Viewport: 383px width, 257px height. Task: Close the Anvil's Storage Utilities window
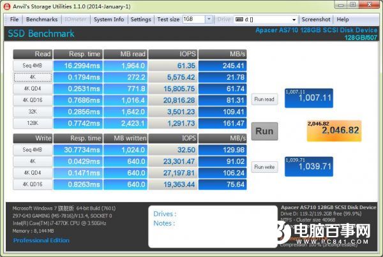point(370,4)
